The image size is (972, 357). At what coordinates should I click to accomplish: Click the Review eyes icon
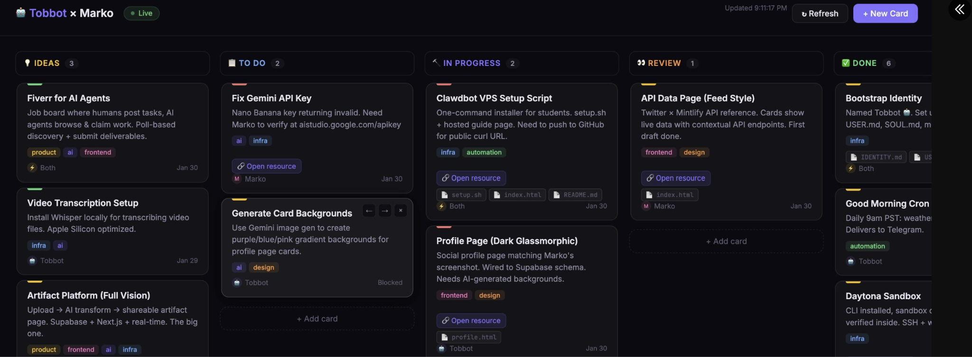point(641,63)
